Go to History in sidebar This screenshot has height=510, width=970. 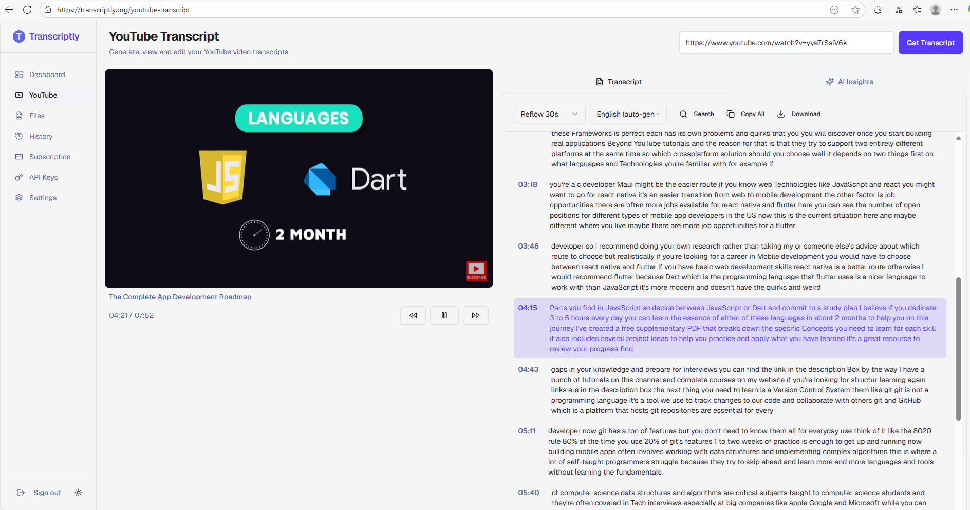(x=41, y=136)
